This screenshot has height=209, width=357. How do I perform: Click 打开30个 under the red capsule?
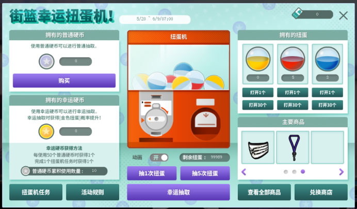click(293, 105)
